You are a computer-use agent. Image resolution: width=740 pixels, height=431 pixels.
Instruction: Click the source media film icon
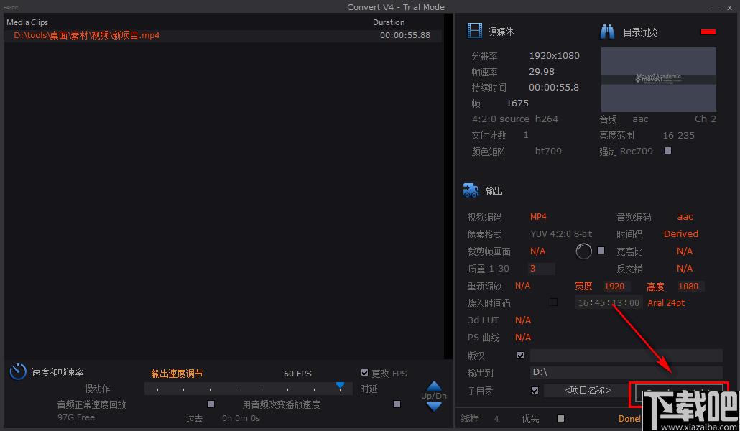click(x=474, y=31)
